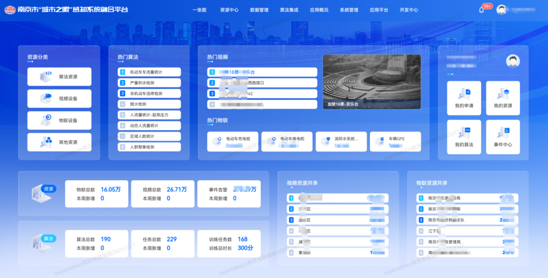
Task: Select 机动车车流量统计 in hot algorithms
Action: tap(149, 72)
